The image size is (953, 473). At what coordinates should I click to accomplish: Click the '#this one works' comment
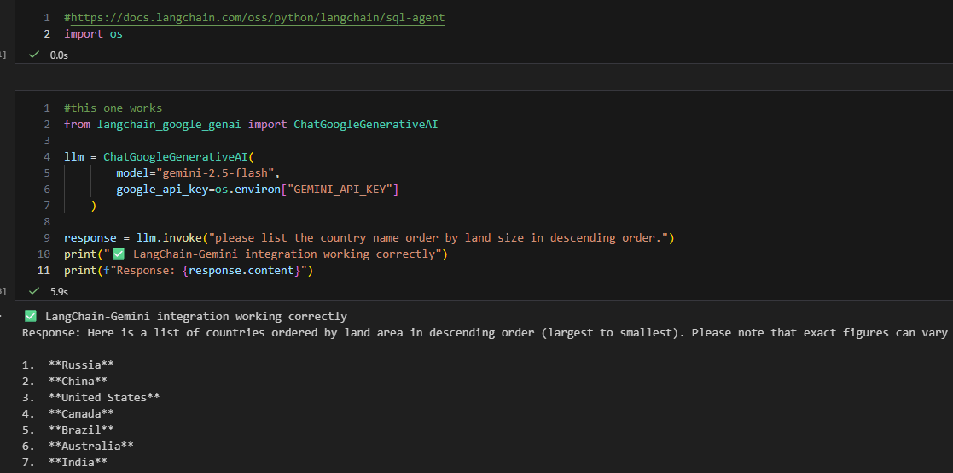(x=113, y=108)
